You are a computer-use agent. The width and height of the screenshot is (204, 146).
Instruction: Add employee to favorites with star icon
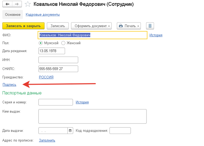pyautogui.click(x=28, y=4)
